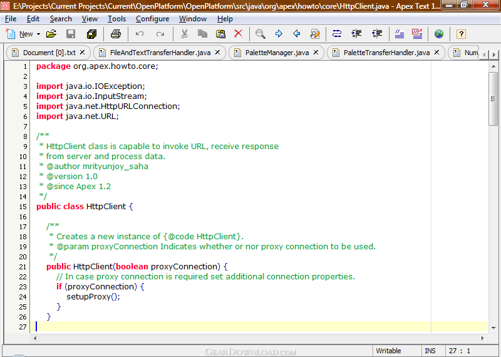Open the Edit menu
This screenshot has width=501, height=357.
tap(33, 19)
